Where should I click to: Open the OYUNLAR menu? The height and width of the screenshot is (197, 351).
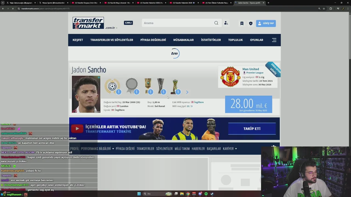[257, 40]
